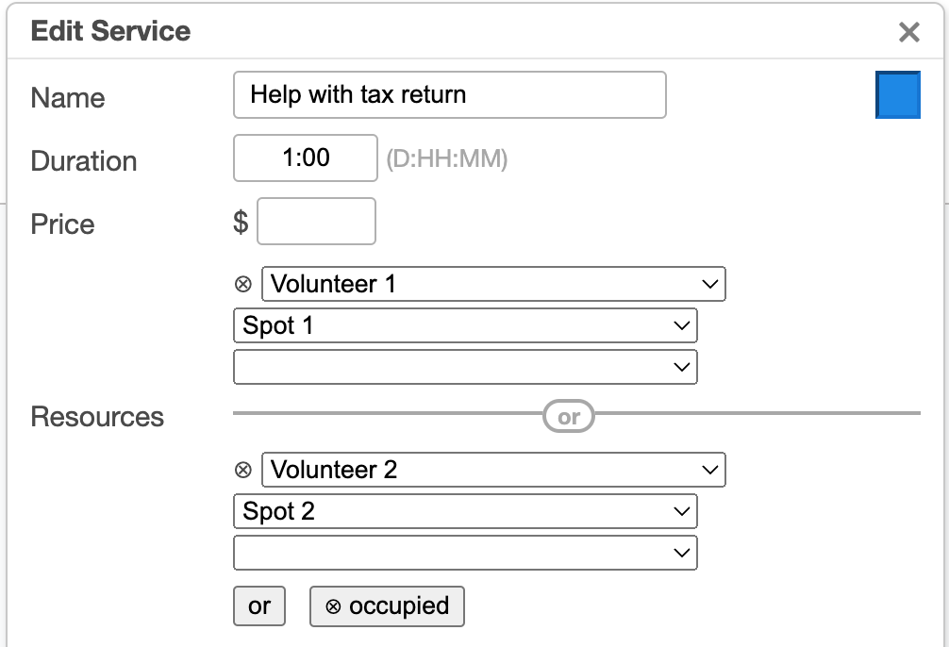Open the Spot 2 dropdown
This screenshot has height=647, width=949.
point(465,511)
